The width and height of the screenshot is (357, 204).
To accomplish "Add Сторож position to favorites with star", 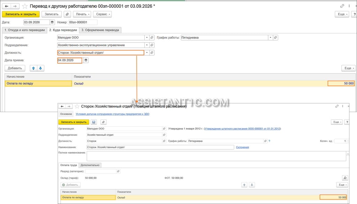I will click(x=77, y=106).
